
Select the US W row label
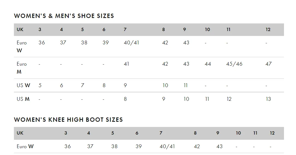click(x=23, y=85)
